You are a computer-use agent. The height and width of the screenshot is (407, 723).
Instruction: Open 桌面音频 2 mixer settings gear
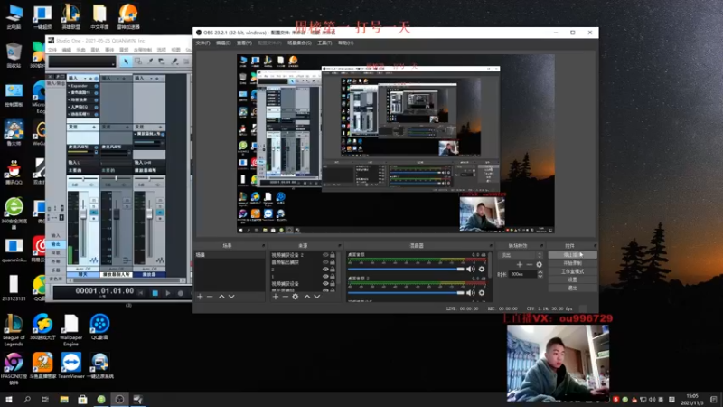pos(482,292)
